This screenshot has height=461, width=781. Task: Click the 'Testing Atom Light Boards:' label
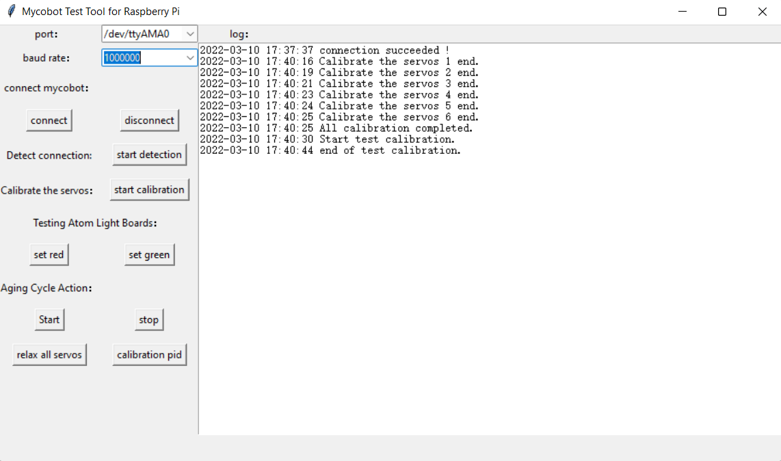95,223
